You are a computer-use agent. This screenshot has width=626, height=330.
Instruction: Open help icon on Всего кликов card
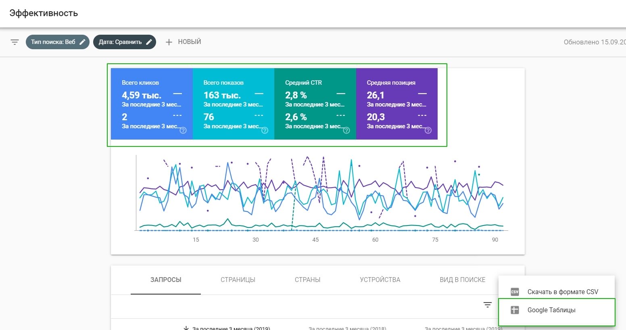(x=183, y=130)
